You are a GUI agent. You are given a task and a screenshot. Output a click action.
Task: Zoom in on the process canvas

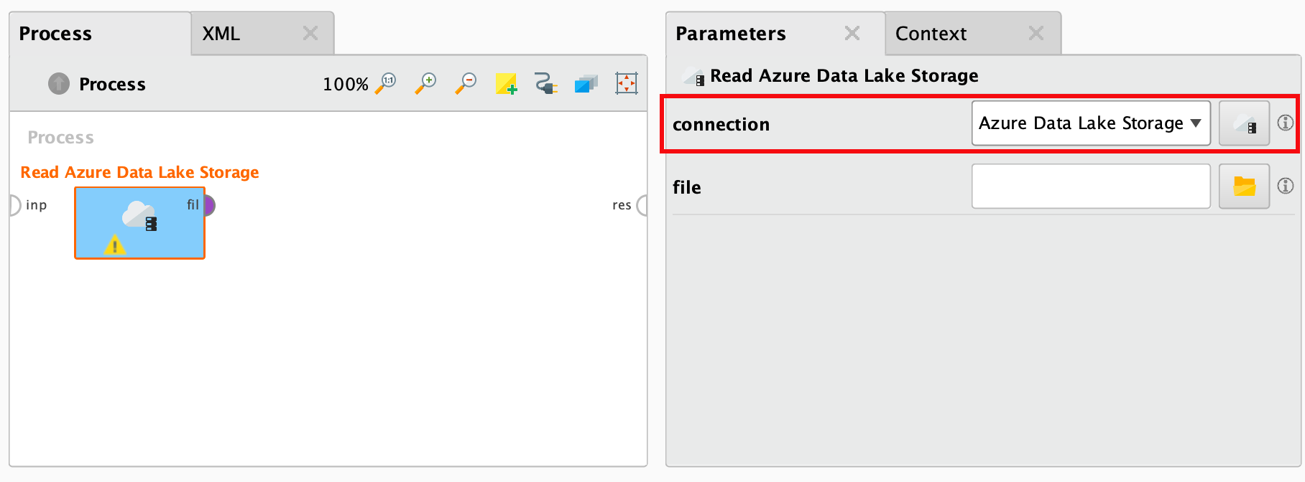click(426, 83)
